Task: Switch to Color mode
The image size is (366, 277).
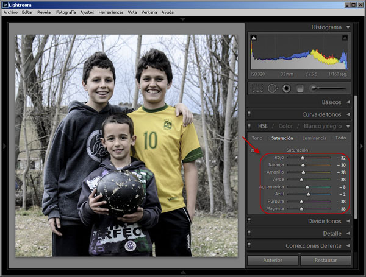Action: pyautogui.click(x=285, y=126)
